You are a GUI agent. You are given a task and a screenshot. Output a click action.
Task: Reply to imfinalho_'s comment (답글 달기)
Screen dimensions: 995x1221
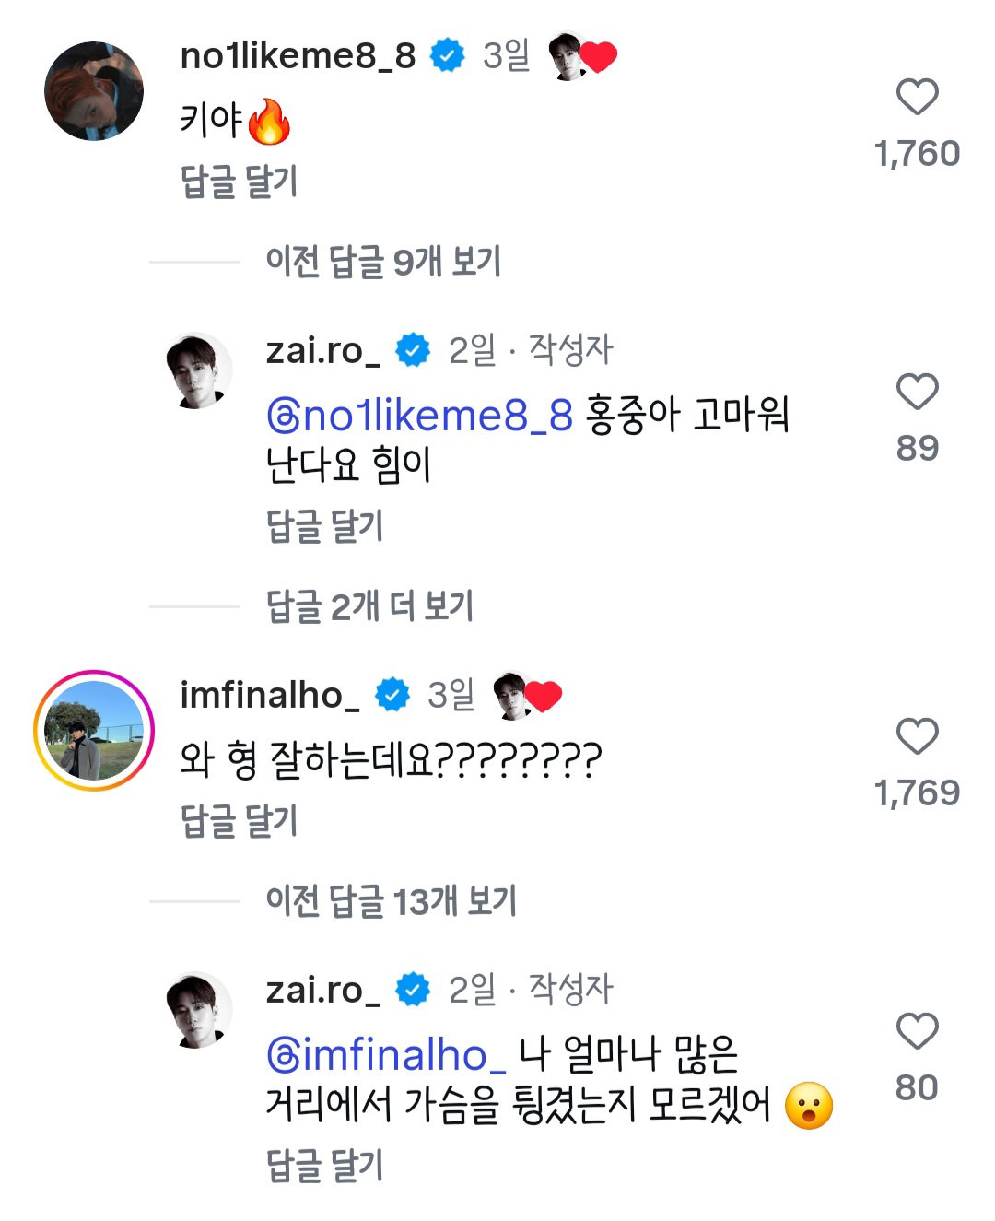(x=239, y=821)
